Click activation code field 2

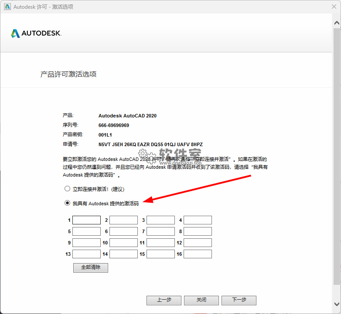point(123,220)
